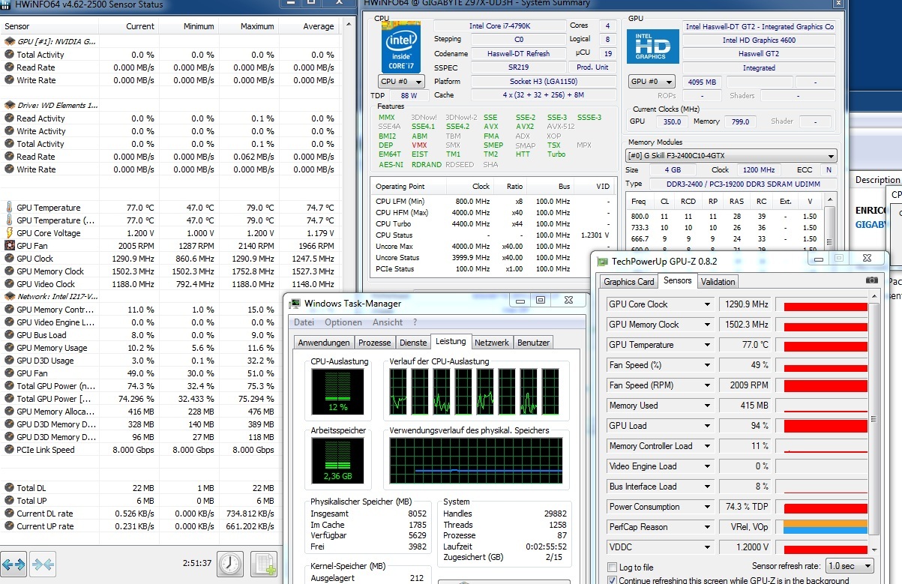This screenshot has height=584, width=902.
Task: Click the icon beside Total DL row
Action: click(10, 488)
